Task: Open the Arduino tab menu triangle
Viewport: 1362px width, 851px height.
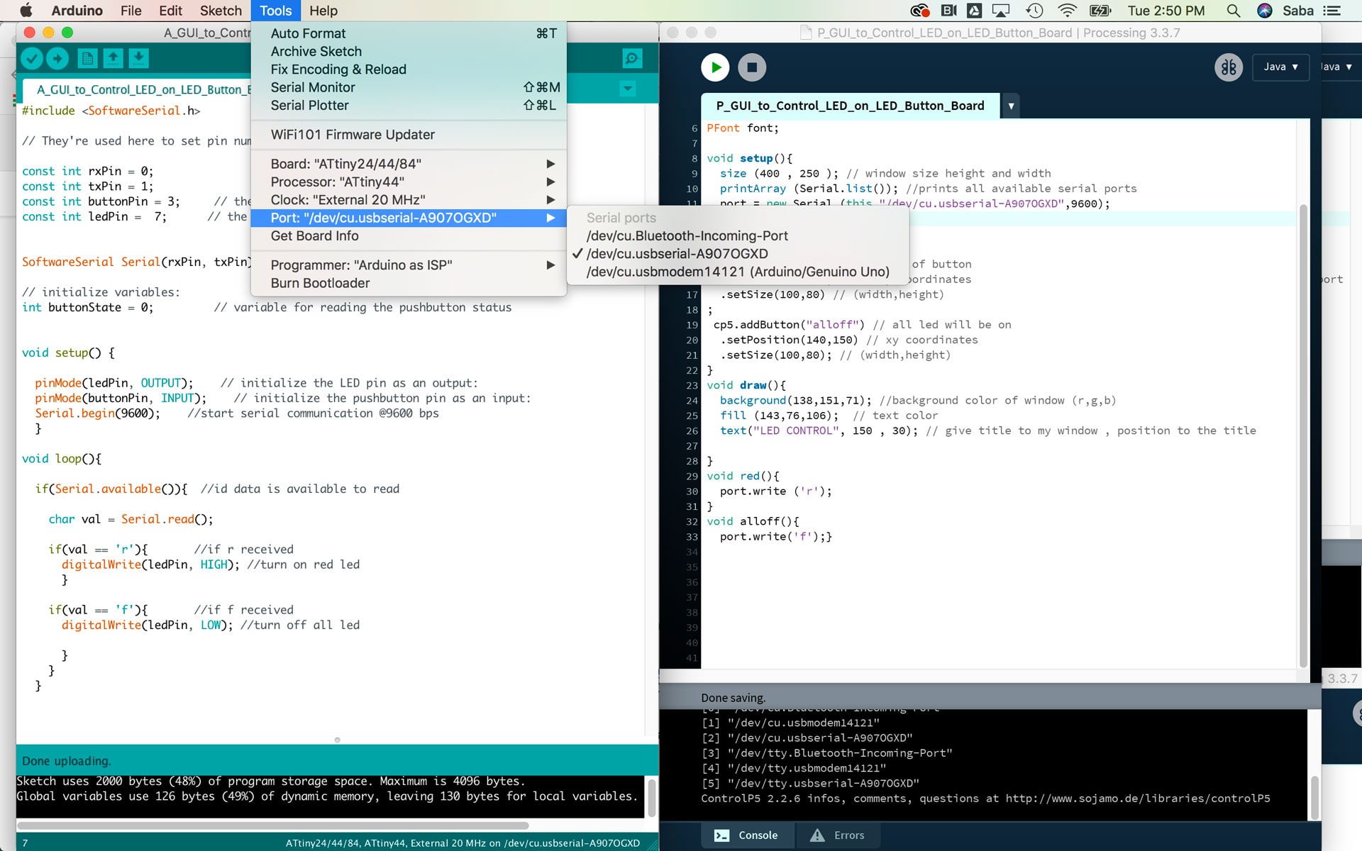Action: [x=628, y=89]
